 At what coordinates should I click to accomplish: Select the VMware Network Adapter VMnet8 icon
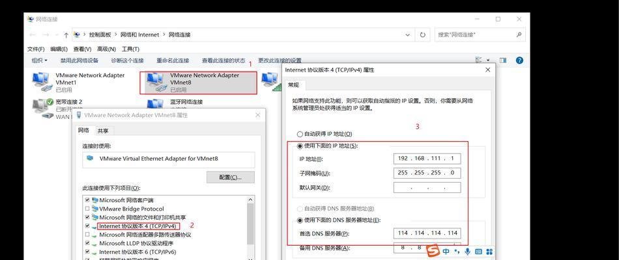pos(156,82)
